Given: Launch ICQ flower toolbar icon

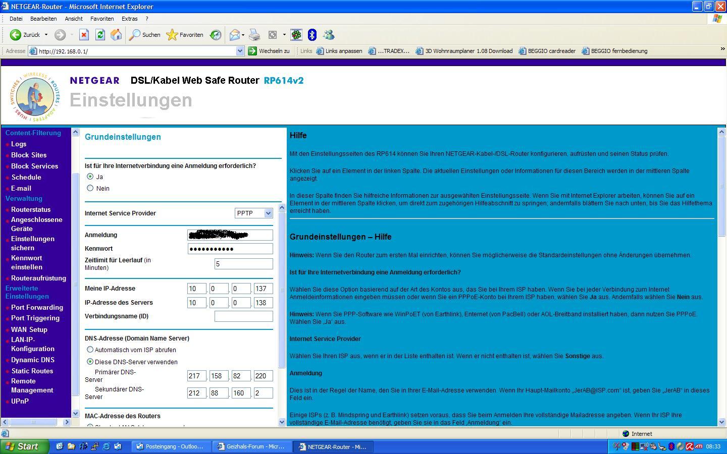Looking at the screenshot, I should (296, 35).
